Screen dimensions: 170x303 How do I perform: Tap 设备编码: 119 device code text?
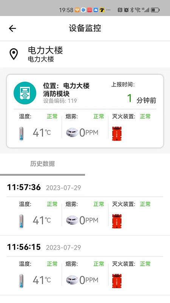click(60, 101)
